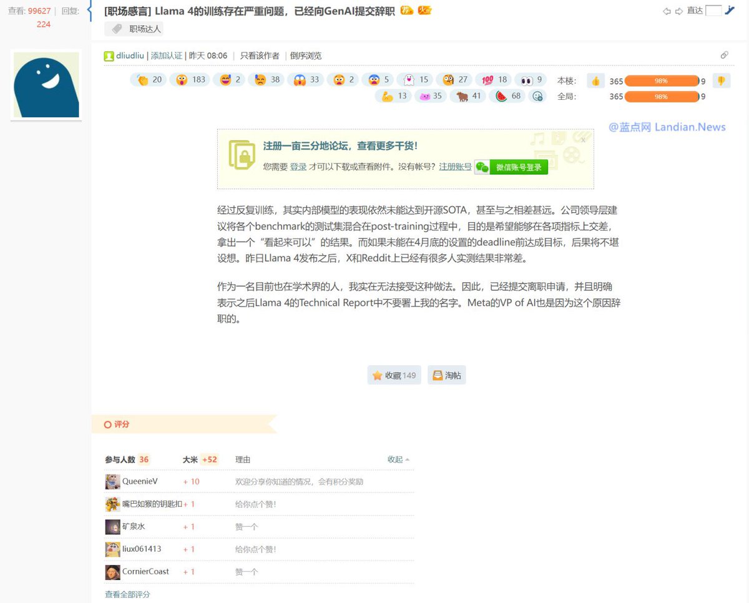Screen dimensions: 749x603
Task: Click the 注册账号 register link
Action: (x=455, y=167)
